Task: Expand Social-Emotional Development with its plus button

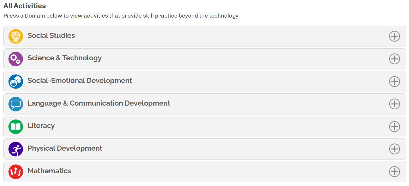Action: [x=394, y=81]
